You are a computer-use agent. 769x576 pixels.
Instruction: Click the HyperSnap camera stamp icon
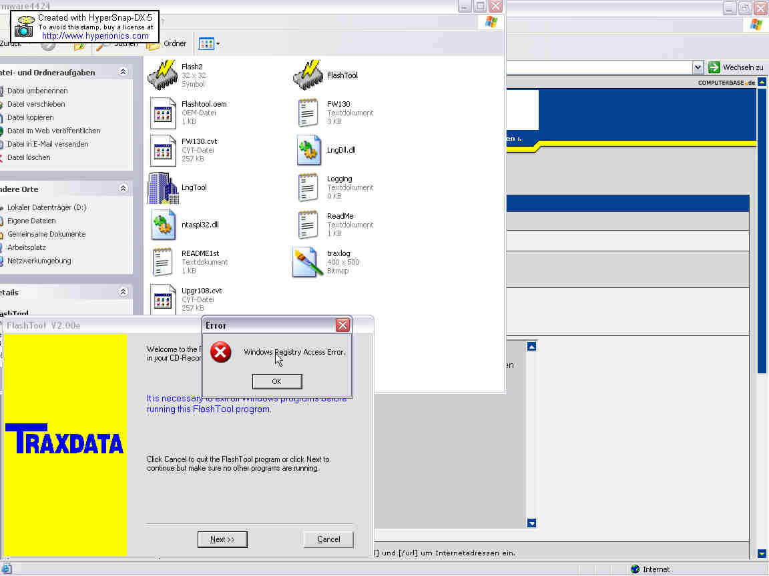(x=24, y=27)
